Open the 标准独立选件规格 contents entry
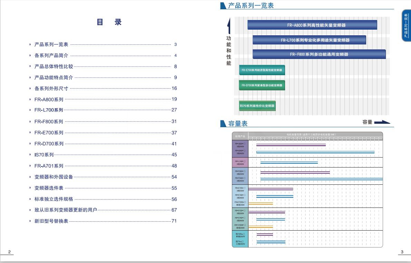The width and height of the screenshot is (411, 263). (x=103, y=199)
